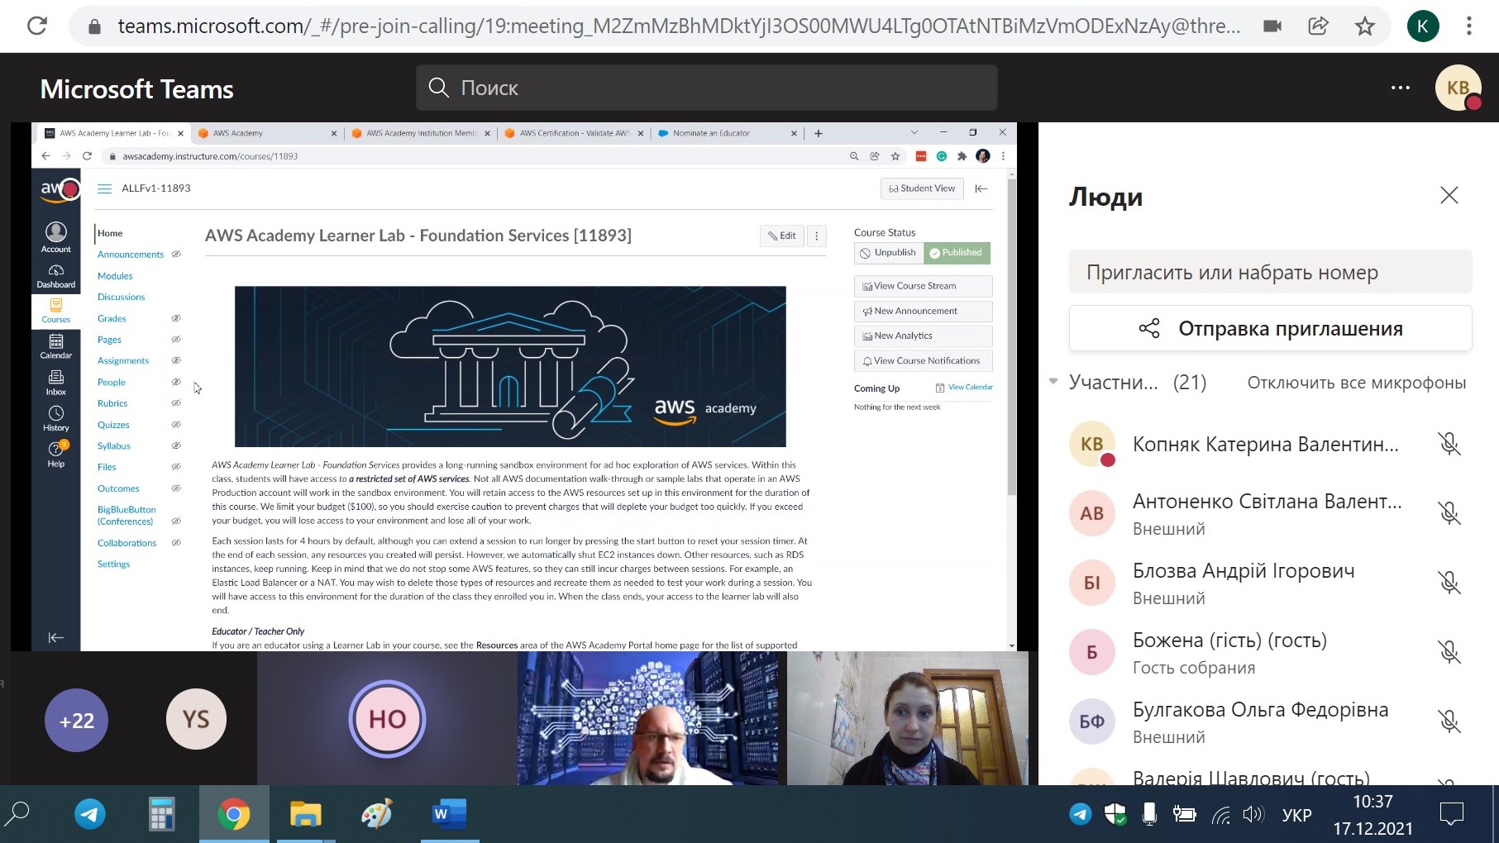
Task: Expand the +22 hidden participants bubble
Action: [x=76, y=721]
